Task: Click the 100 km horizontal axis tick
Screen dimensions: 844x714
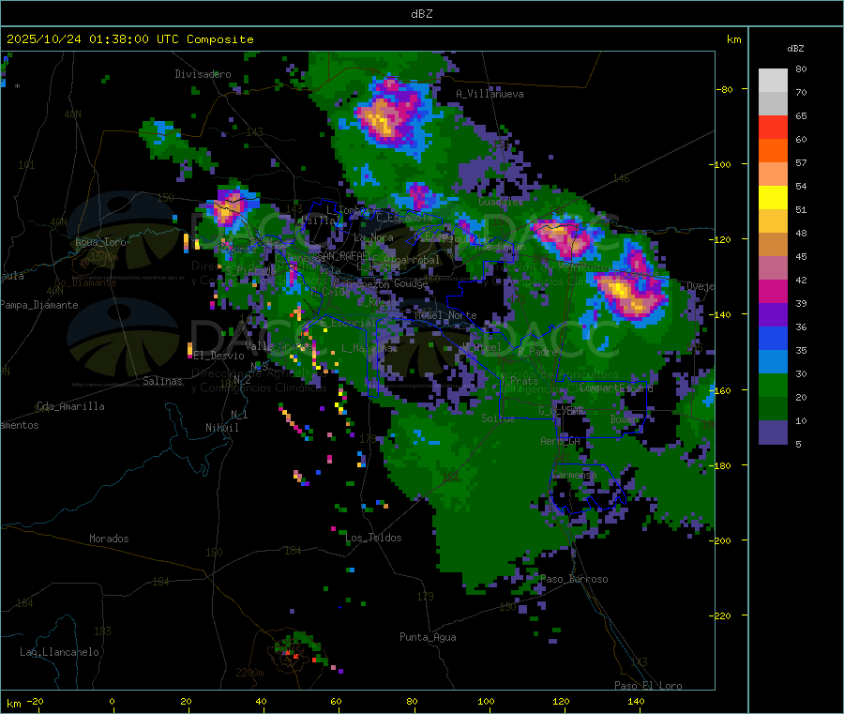Action: click(x=486, y=702)
